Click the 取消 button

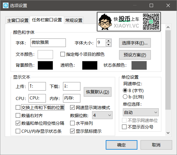coord(156,145)
